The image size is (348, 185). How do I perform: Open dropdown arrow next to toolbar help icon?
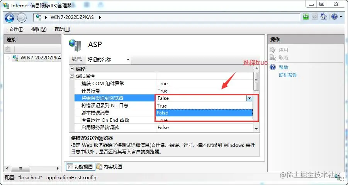(341, 17)
